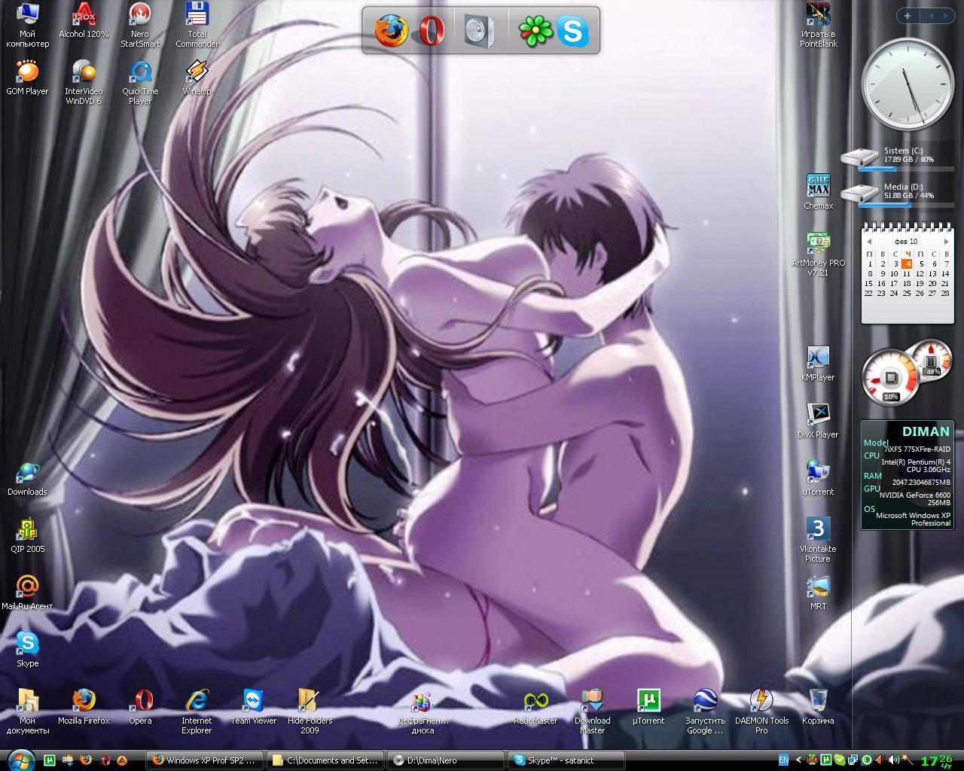
Task: Select QIP 2005 desktop icon
Action: (27, 535)
